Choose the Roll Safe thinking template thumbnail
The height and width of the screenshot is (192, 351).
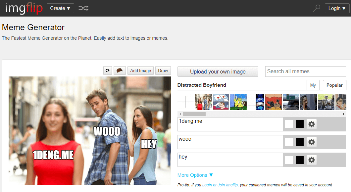309,102
